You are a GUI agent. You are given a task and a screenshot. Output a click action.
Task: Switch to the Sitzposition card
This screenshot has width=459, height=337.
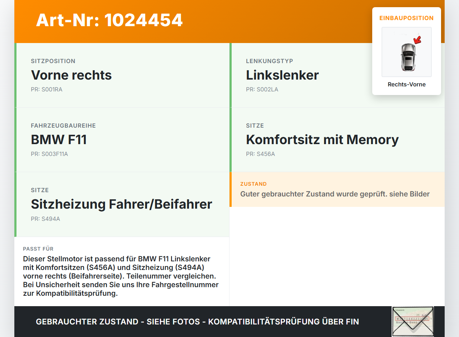click(x=122, y=75)
